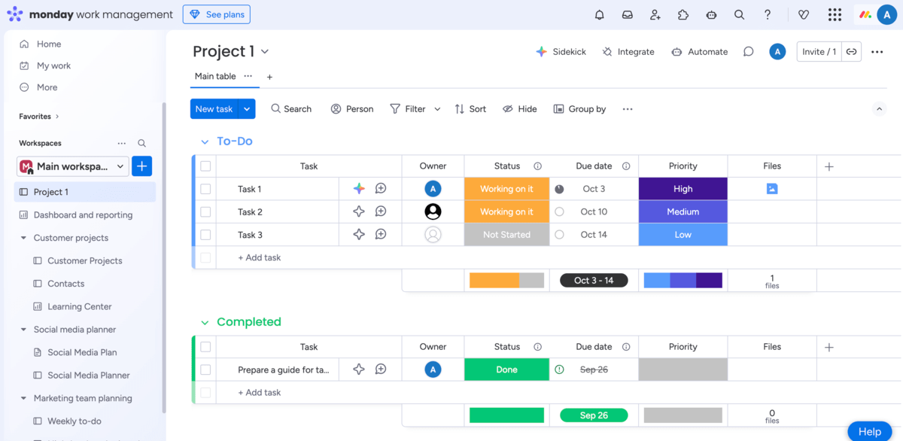Expand the New task dropdown arrow

(246, 108)
